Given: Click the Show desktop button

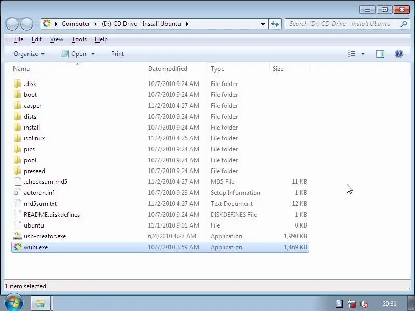Looking at the screenshot, I should (x=411, y=303).
